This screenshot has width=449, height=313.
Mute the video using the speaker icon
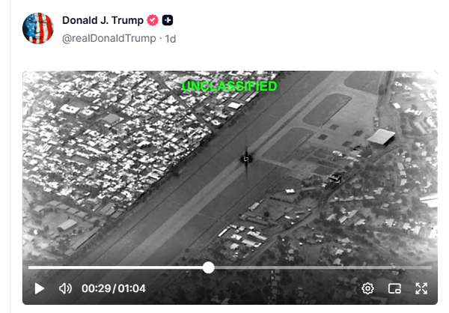[x=65, y=288]
